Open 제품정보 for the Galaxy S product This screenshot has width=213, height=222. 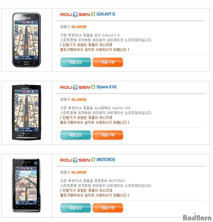[75, 62]
